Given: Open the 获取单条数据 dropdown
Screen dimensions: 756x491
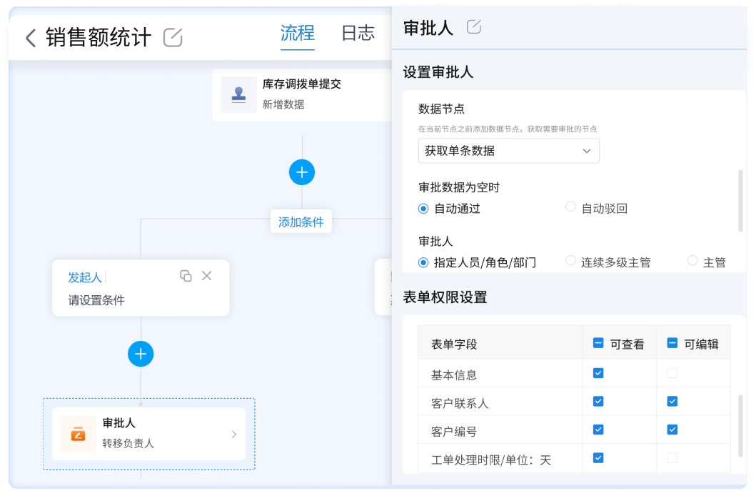Looking at the screenshot, I should 509,151.
